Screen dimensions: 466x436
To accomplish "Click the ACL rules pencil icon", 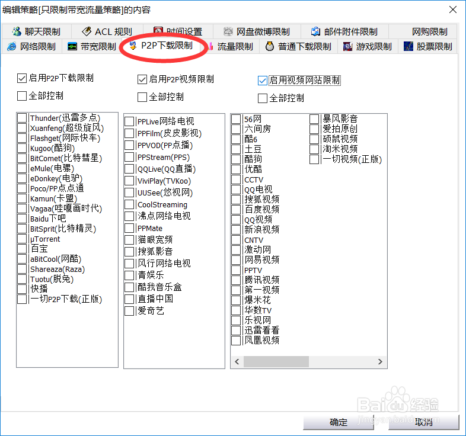I will (87, 31).
